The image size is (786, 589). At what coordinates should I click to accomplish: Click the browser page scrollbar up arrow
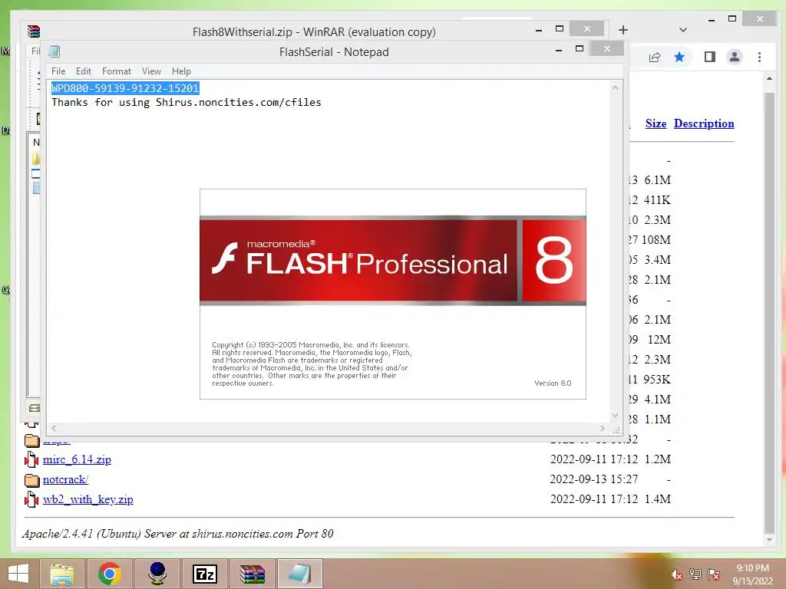point(769,79)
